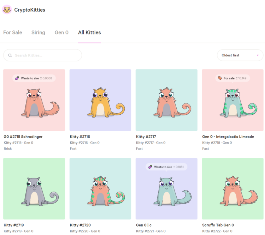The height and width of the screenshot is (235, 265).
Task: Select the All Kitties tab
Action: point(89,32)
